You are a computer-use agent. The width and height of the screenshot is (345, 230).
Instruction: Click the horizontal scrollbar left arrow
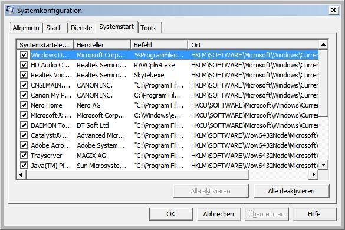[21, 174]
